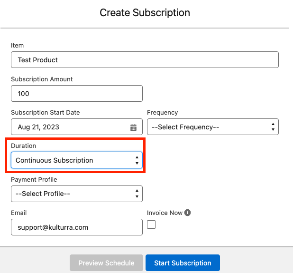The height and width of the screenshot is (273, 293).
Task: Click the 'Item' label text
Action: (17, 46)
